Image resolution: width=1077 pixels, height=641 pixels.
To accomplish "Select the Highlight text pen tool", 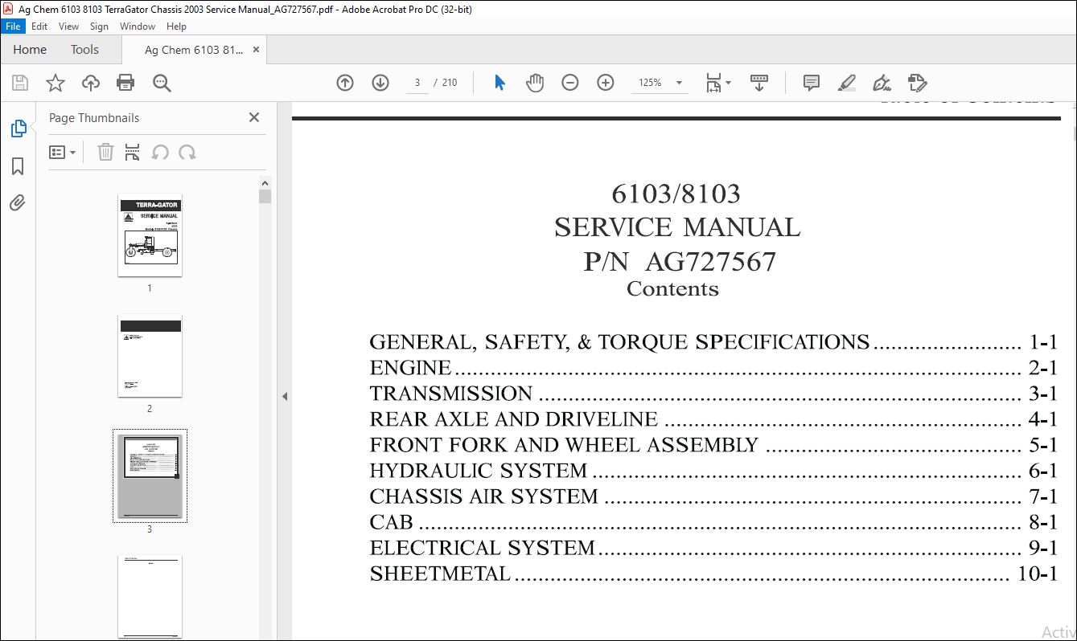I will pyautogui.click(x=846, y=83).
